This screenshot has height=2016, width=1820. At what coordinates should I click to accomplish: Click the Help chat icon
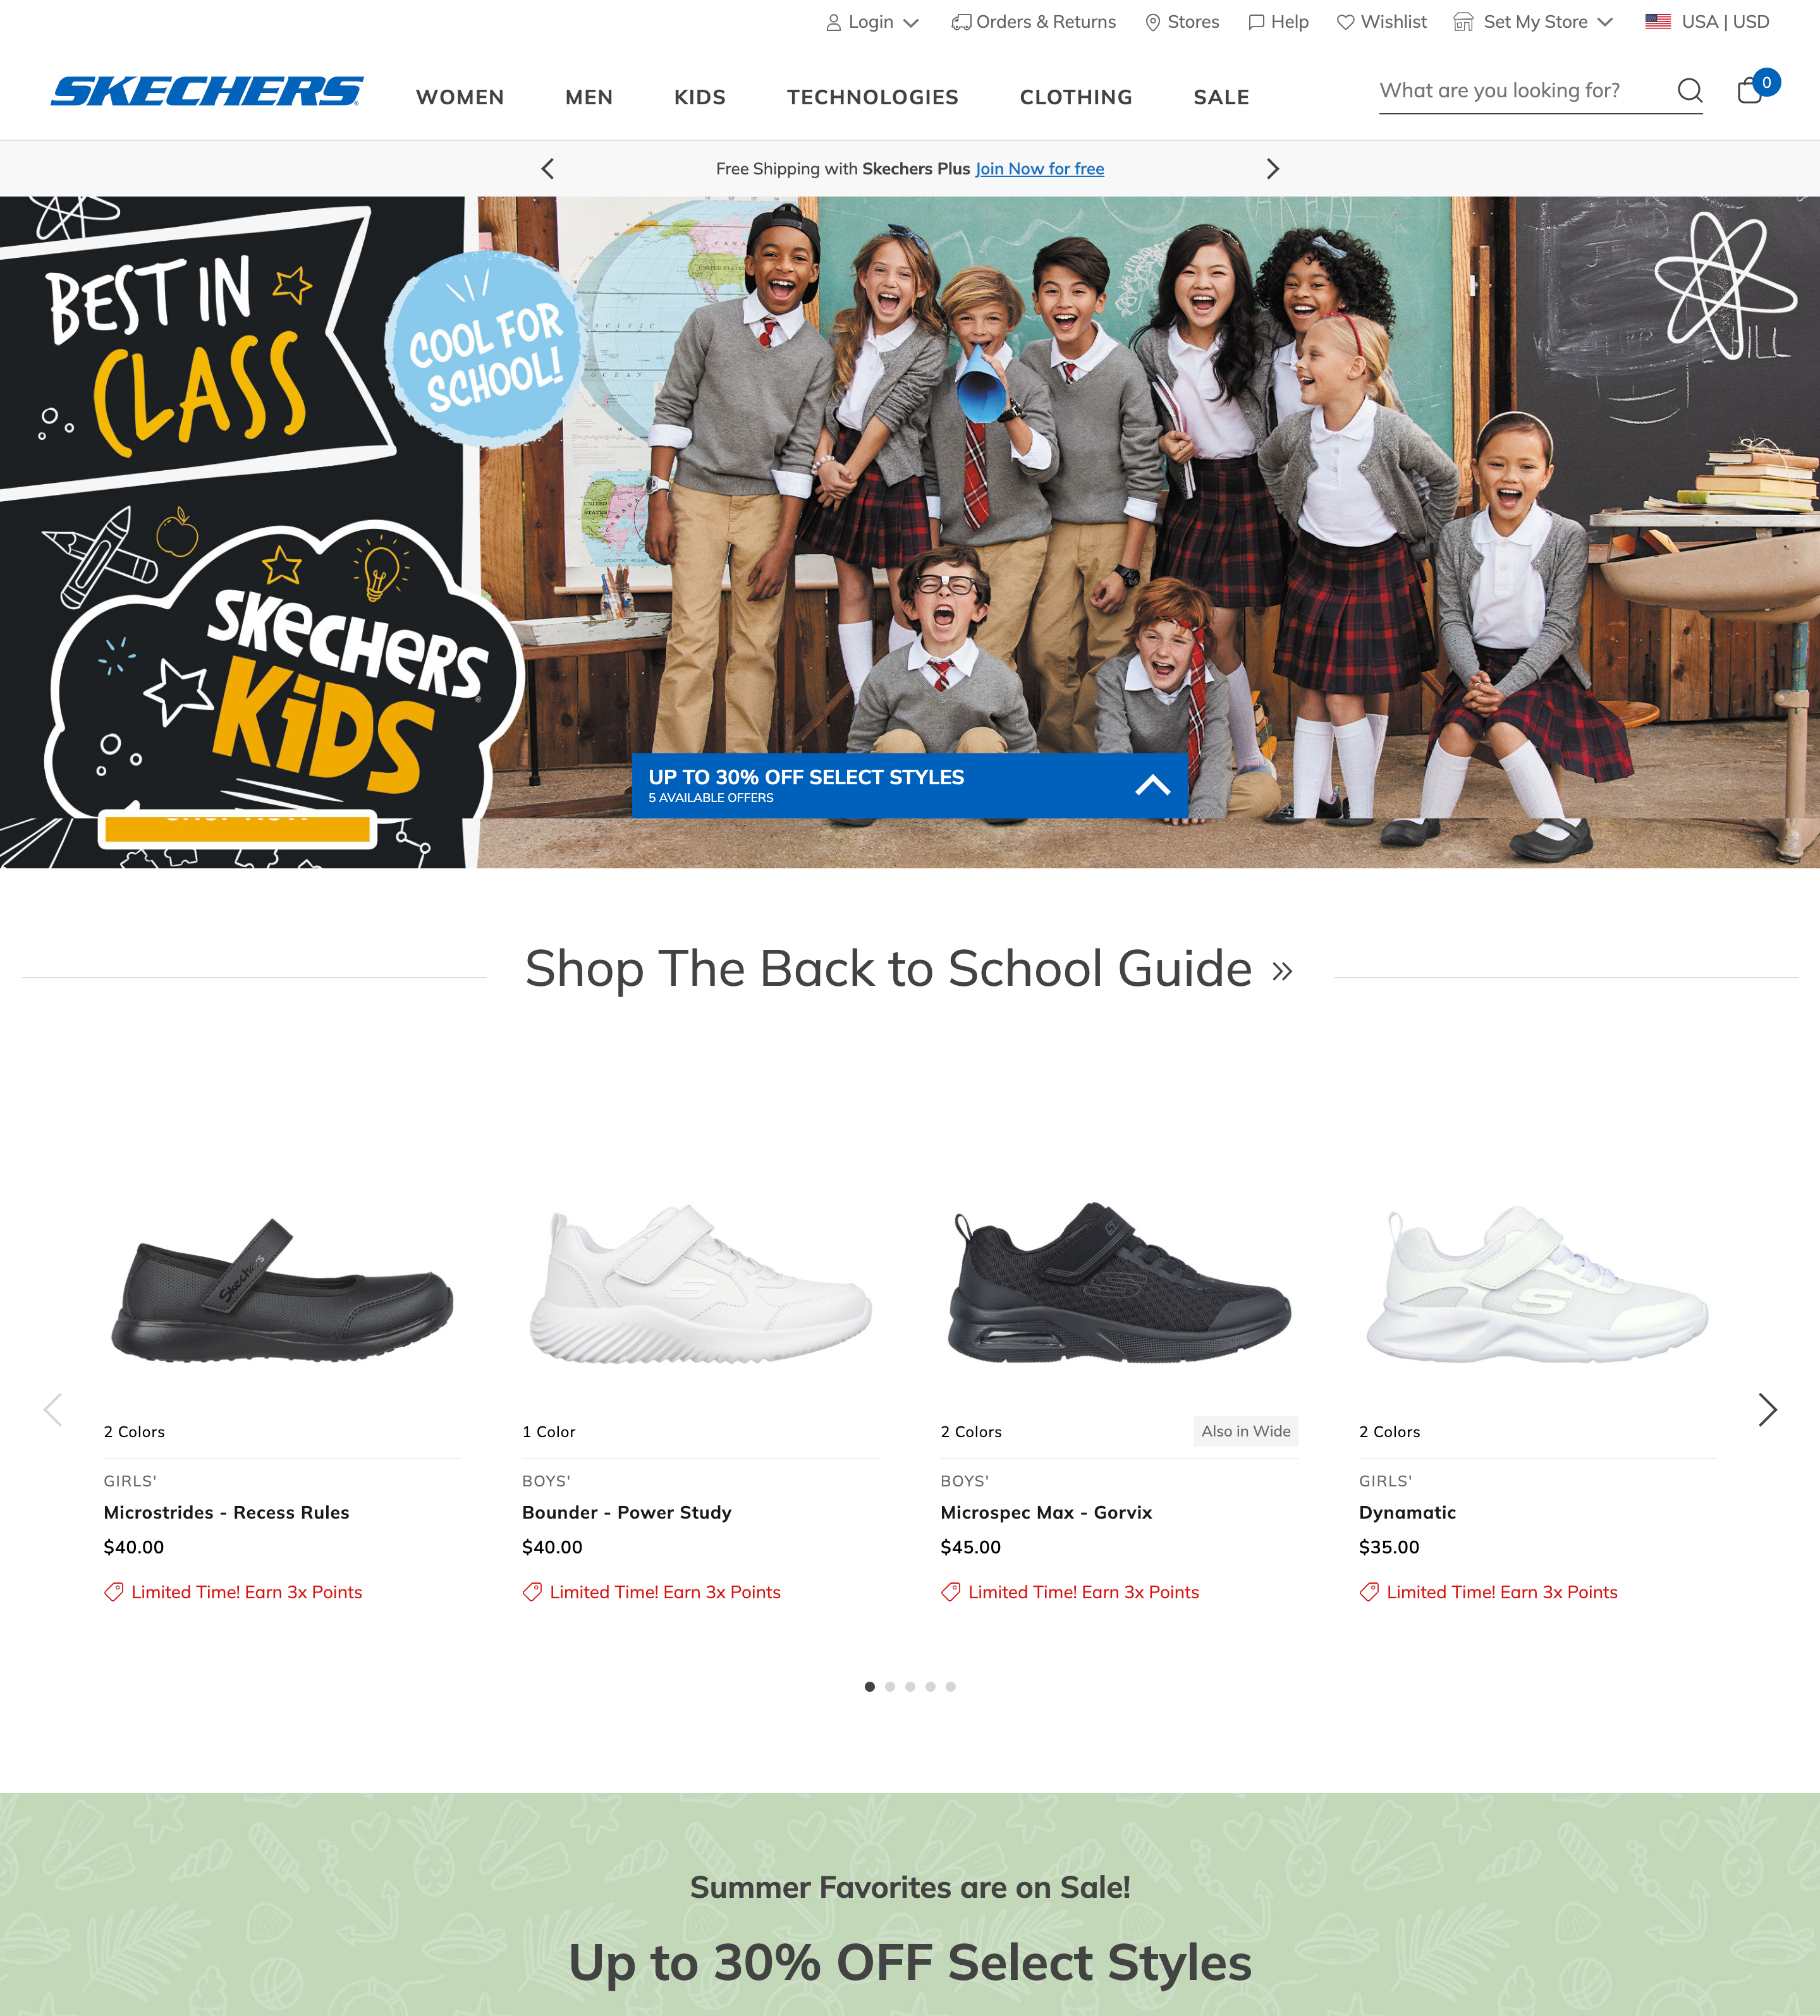[1256, 22]
